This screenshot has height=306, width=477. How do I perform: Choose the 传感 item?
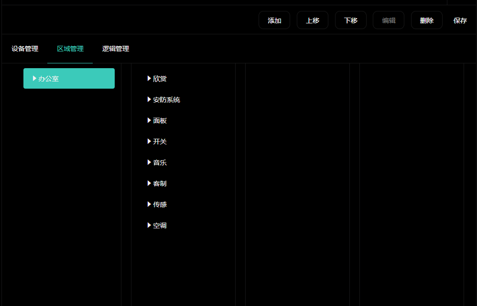click(x=160, y=204)
